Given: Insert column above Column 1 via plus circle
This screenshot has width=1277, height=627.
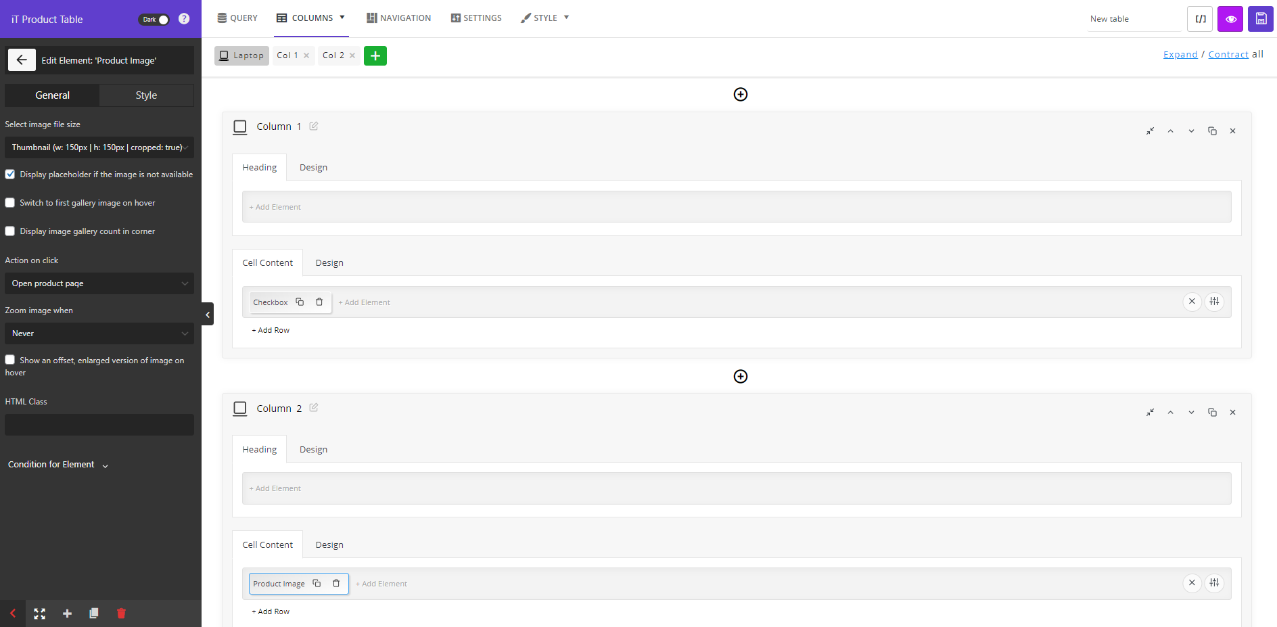Looking at the screenshot, I should pyautogui.click(x=741, y=95).
